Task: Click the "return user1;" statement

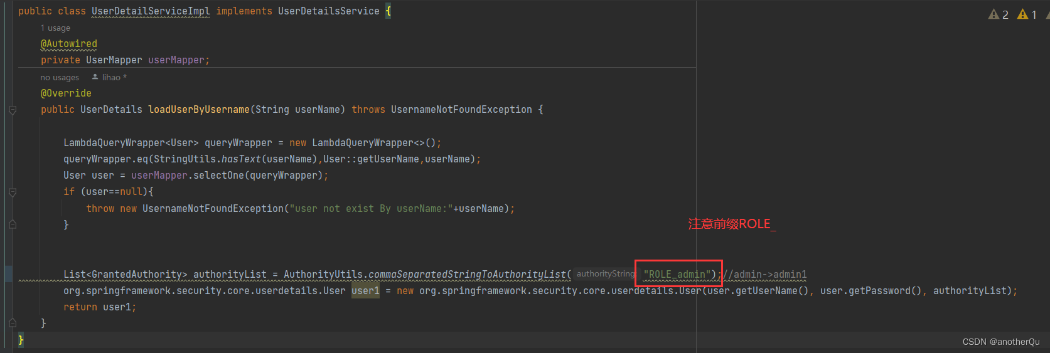Action: 100,307
